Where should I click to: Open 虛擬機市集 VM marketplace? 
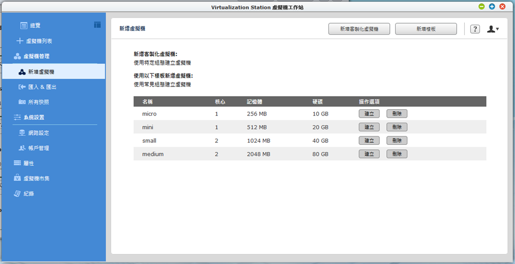[36, 179]
